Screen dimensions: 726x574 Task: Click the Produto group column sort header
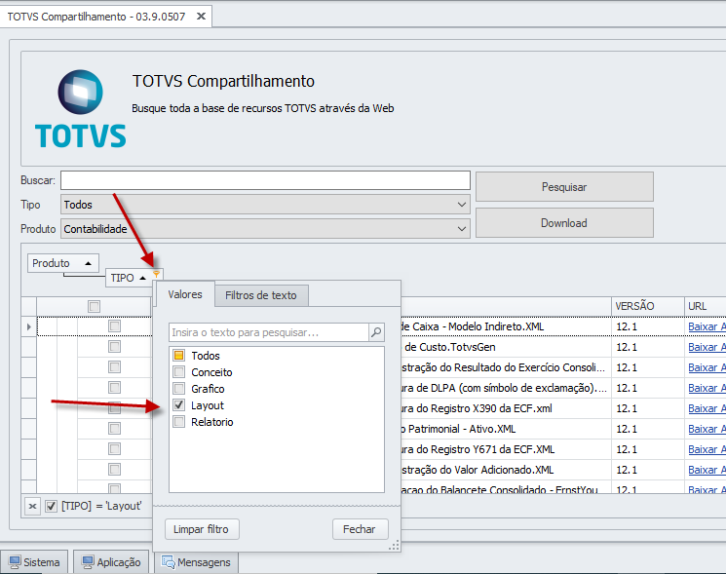point(63,263)
